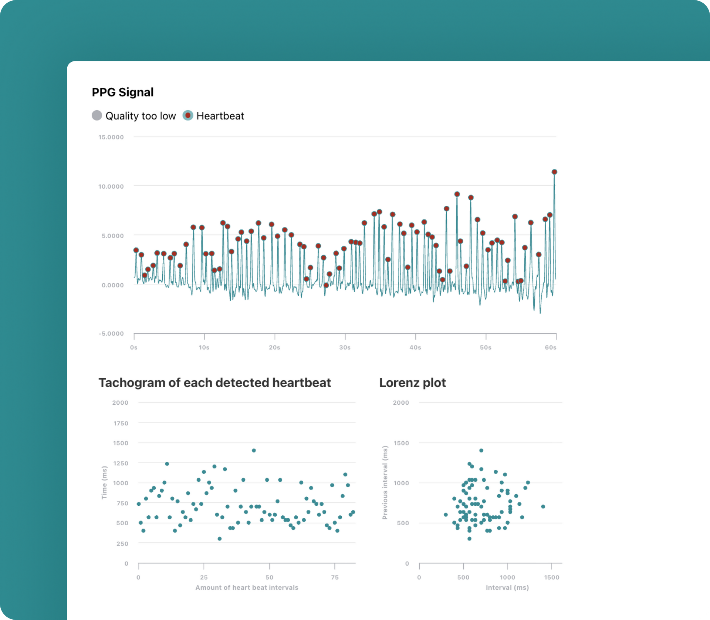Toggle the 'Quality too low' legend marker

pos(97,115)
